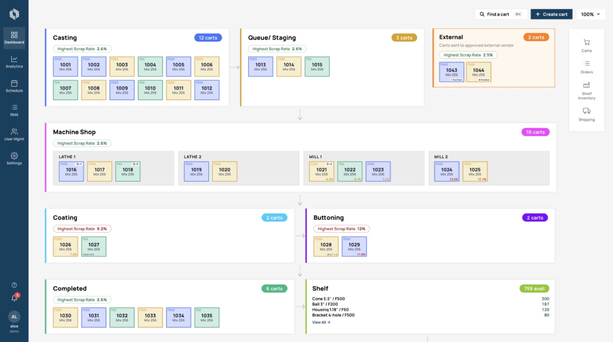Click the help question mark icon

(14, 285)
